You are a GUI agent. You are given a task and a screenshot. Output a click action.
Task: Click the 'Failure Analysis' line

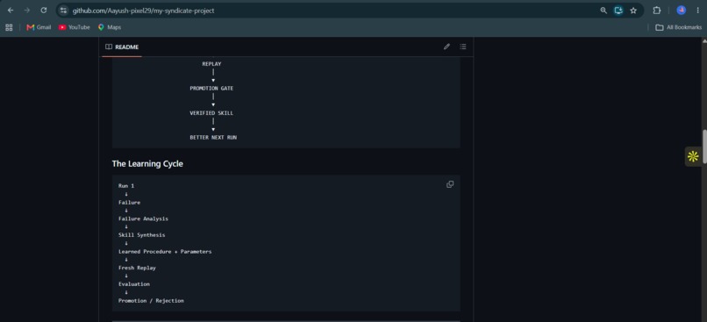143,218
